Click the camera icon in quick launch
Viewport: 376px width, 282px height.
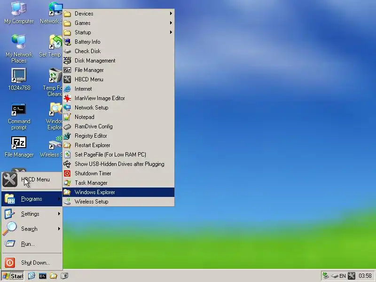click(x=64, y=276)
